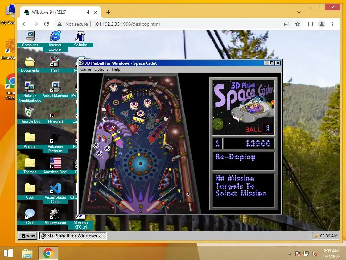This screenshot has width=346, height=260.
Task: Open the Computer desktop icon
Action: [30, 39]
